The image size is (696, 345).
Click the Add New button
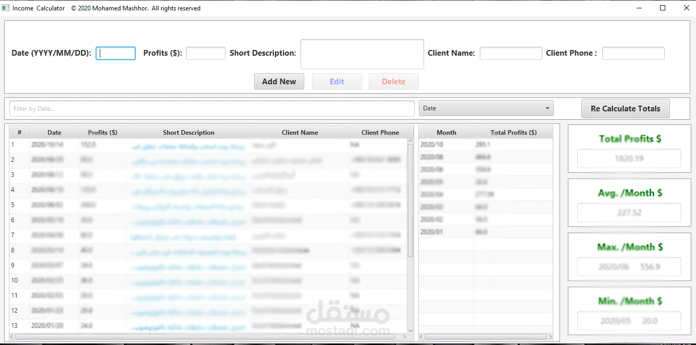click(x=279, y=81)
